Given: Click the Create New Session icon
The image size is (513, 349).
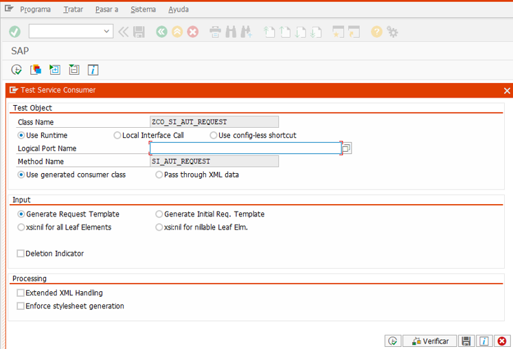Looking at the screenshot, I should [339, 32].
